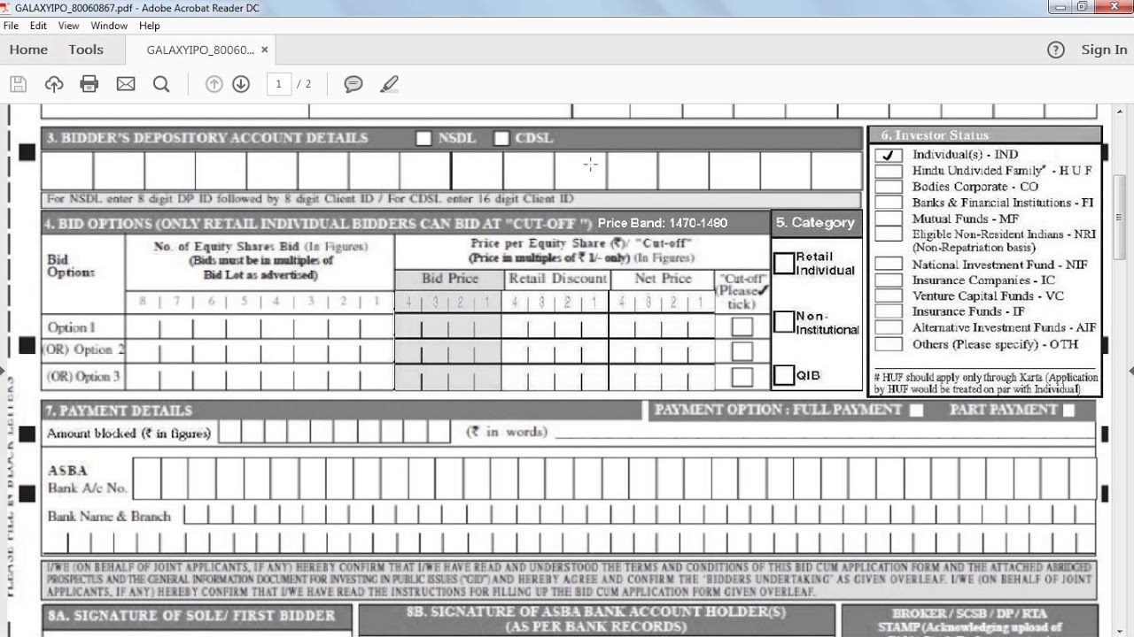Click the 'Bid Price' column header
The width and height of the screenshot is (1134, 637).
pos(450,279)
